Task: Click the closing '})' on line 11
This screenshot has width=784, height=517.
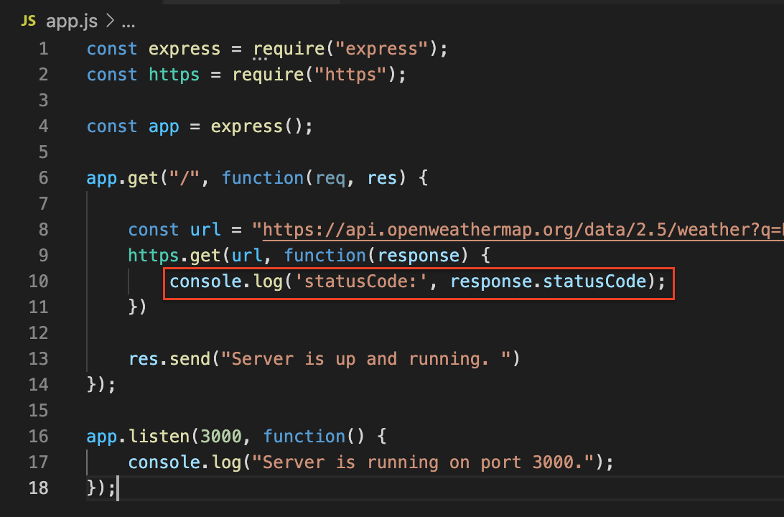Action: point(138,307)
